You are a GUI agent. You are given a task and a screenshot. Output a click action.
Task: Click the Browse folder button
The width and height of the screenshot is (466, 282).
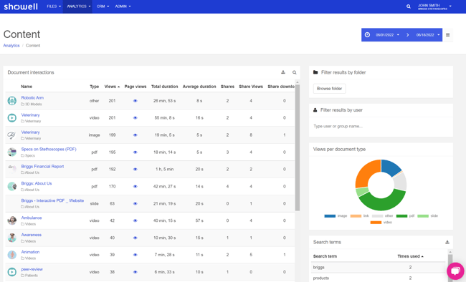[329, 89]
